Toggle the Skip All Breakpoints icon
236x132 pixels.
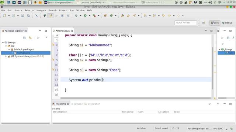click(37, 15)
